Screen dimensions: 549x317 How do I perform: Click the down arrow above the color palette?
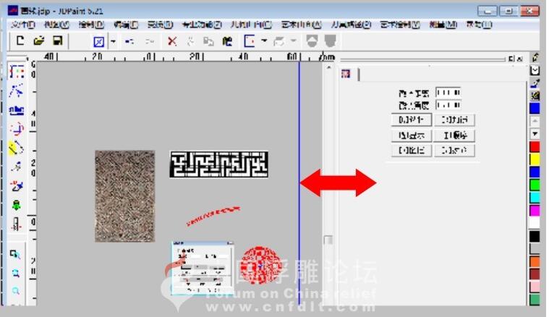[535, 135]
